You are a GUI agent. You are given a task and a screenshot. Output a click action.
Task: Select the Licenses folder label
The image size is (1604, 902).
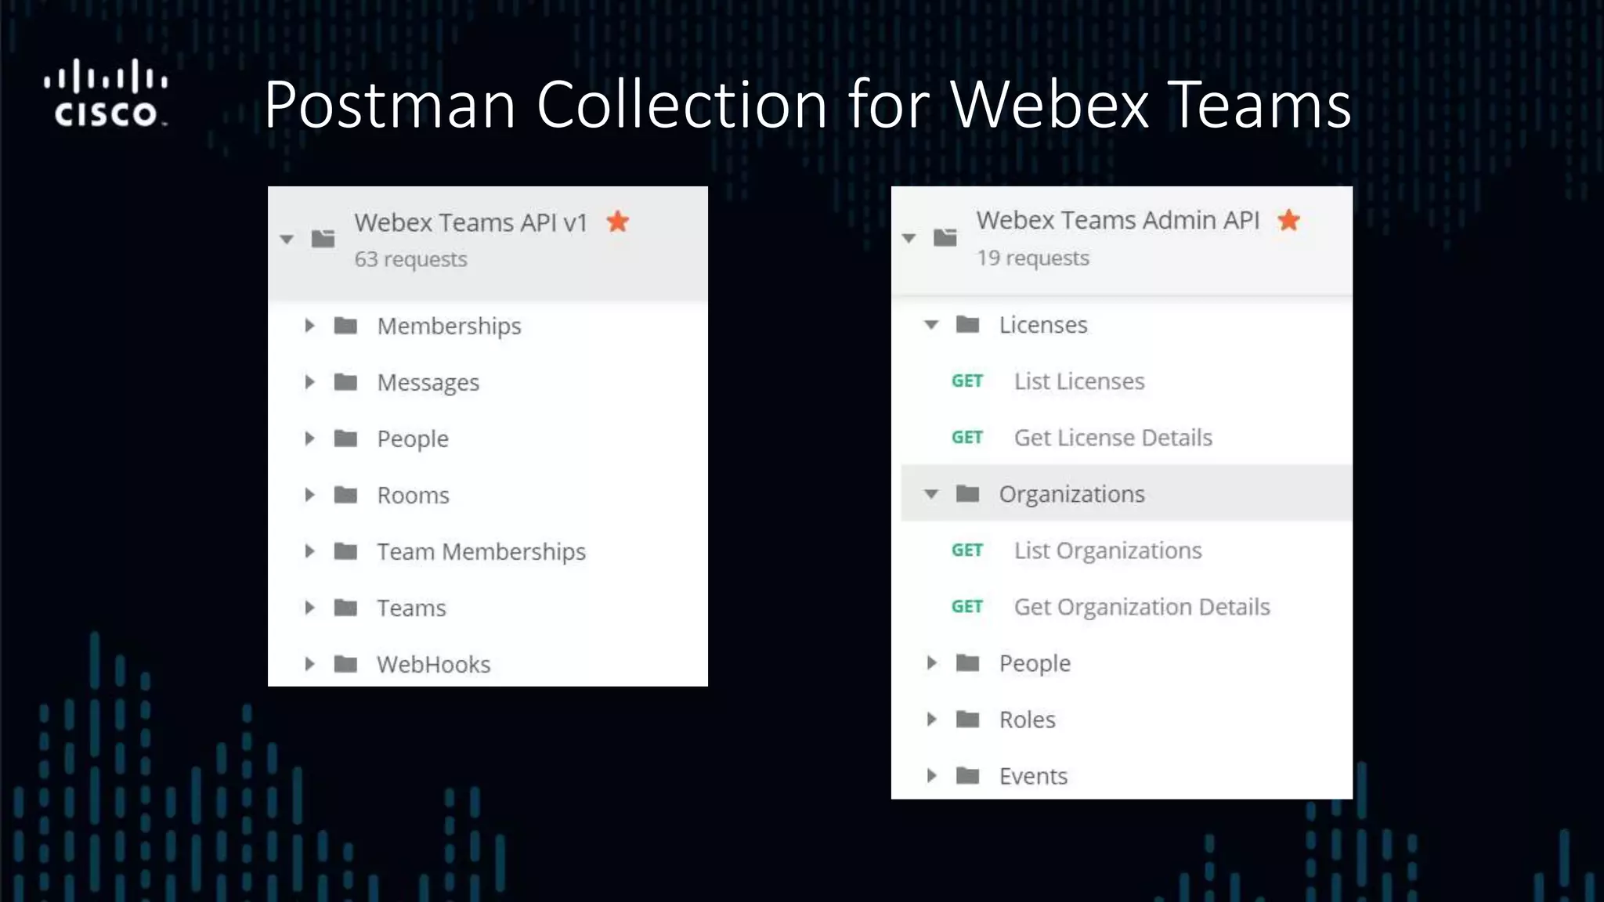1043,324
